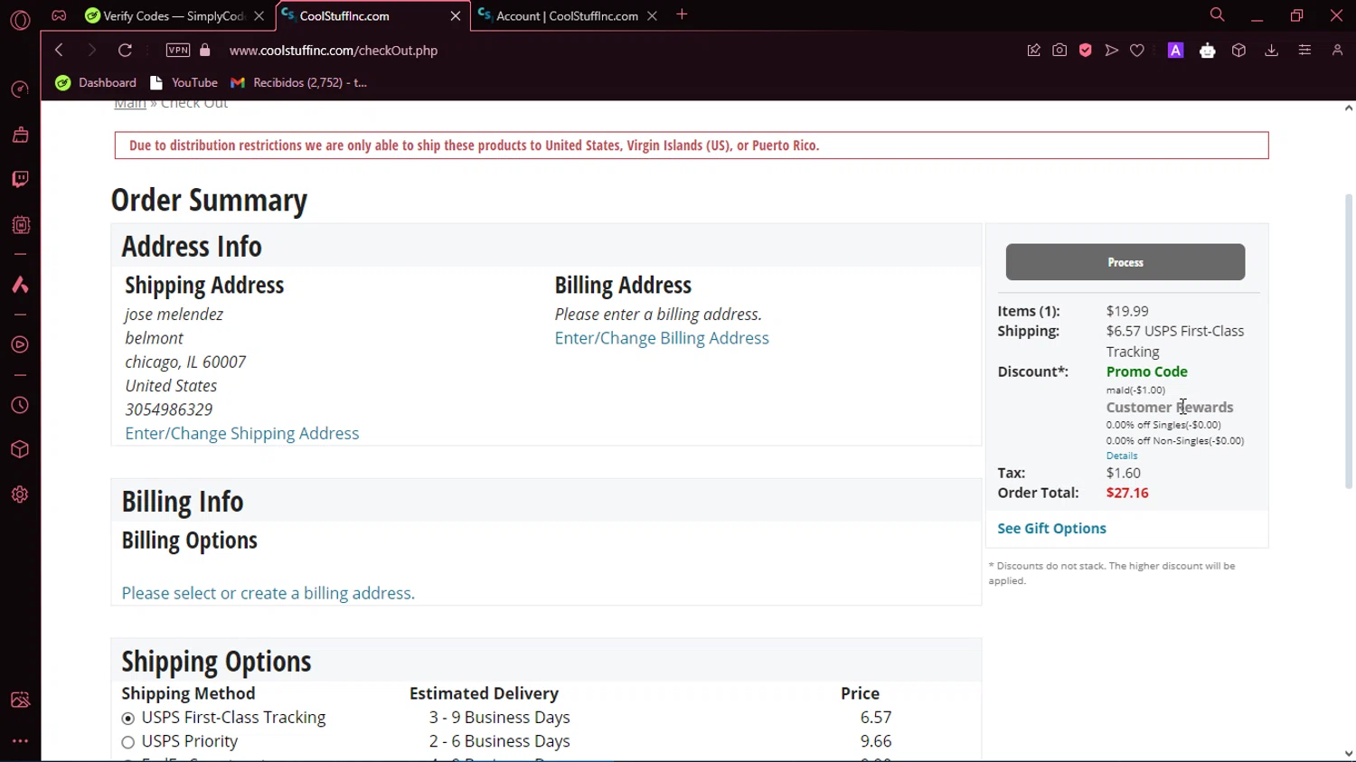
Task: Open the Twitch sidebar panel
Action: tap(20, 179)
